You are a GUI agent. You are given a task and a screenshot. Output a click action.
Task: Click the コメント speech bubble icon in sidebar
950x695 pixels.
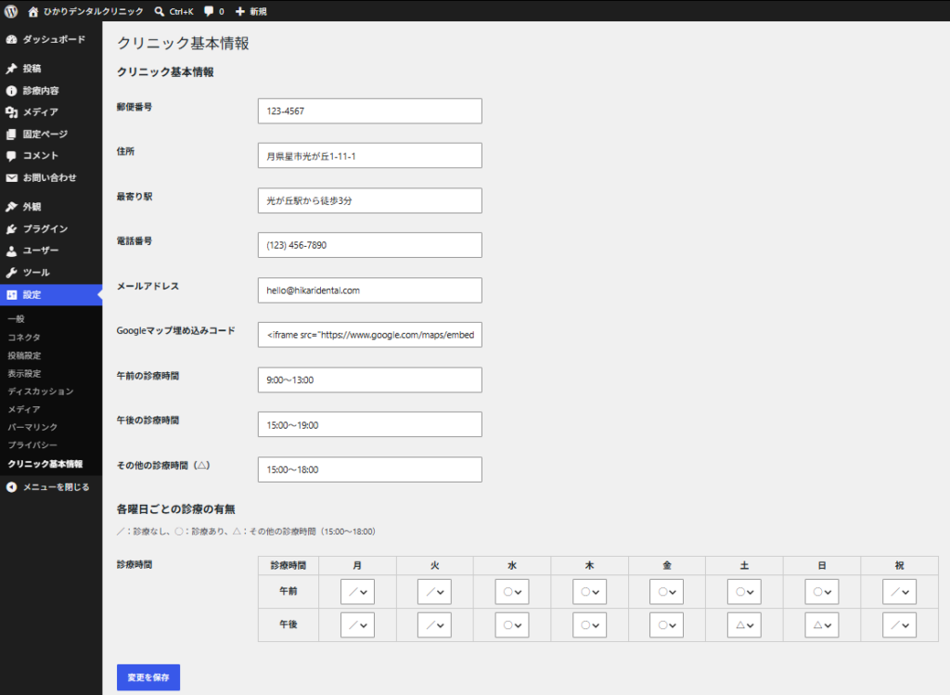(x=11, y=156)
